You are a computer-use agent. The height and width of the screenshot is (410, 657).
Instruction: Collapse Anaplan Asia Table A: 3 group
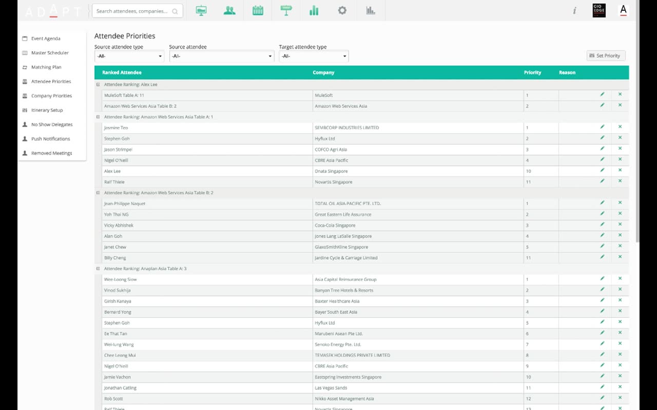[98, 269]
